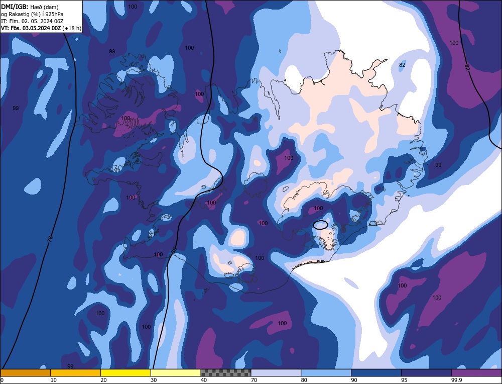The height and width of the screenshot is (384, 502).
Task: Click the pale yellow 30–40 legend swatch
Action: [x=176, y=373]
